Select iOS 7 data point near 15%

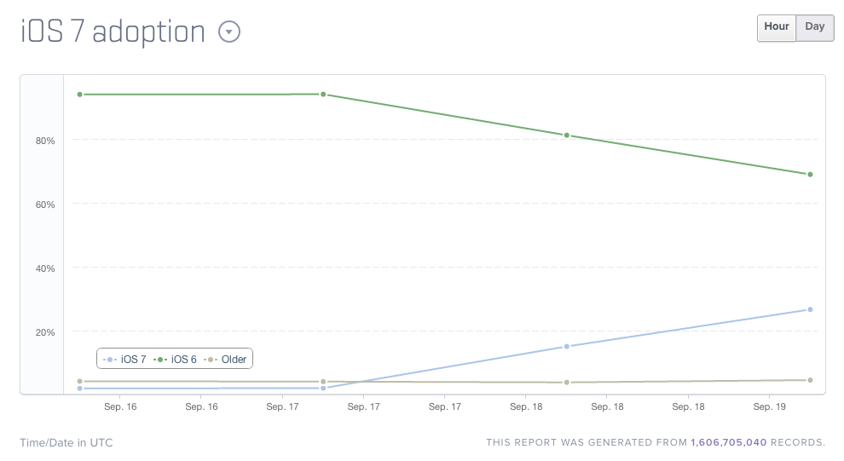[567, 347]
